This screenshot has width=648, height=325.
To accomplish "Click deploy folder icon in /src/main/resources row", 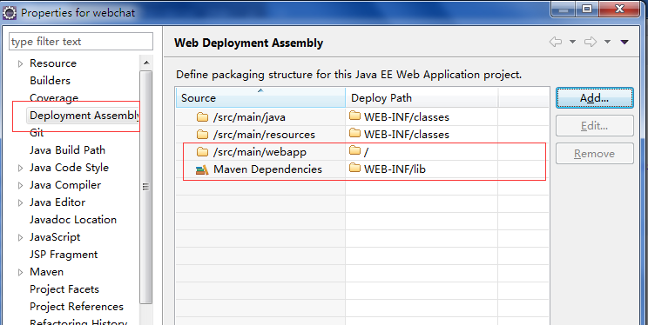I will [x=354, y=134].
